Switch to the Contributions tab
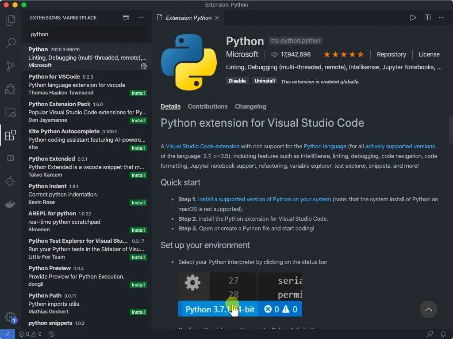 point(207,106)
